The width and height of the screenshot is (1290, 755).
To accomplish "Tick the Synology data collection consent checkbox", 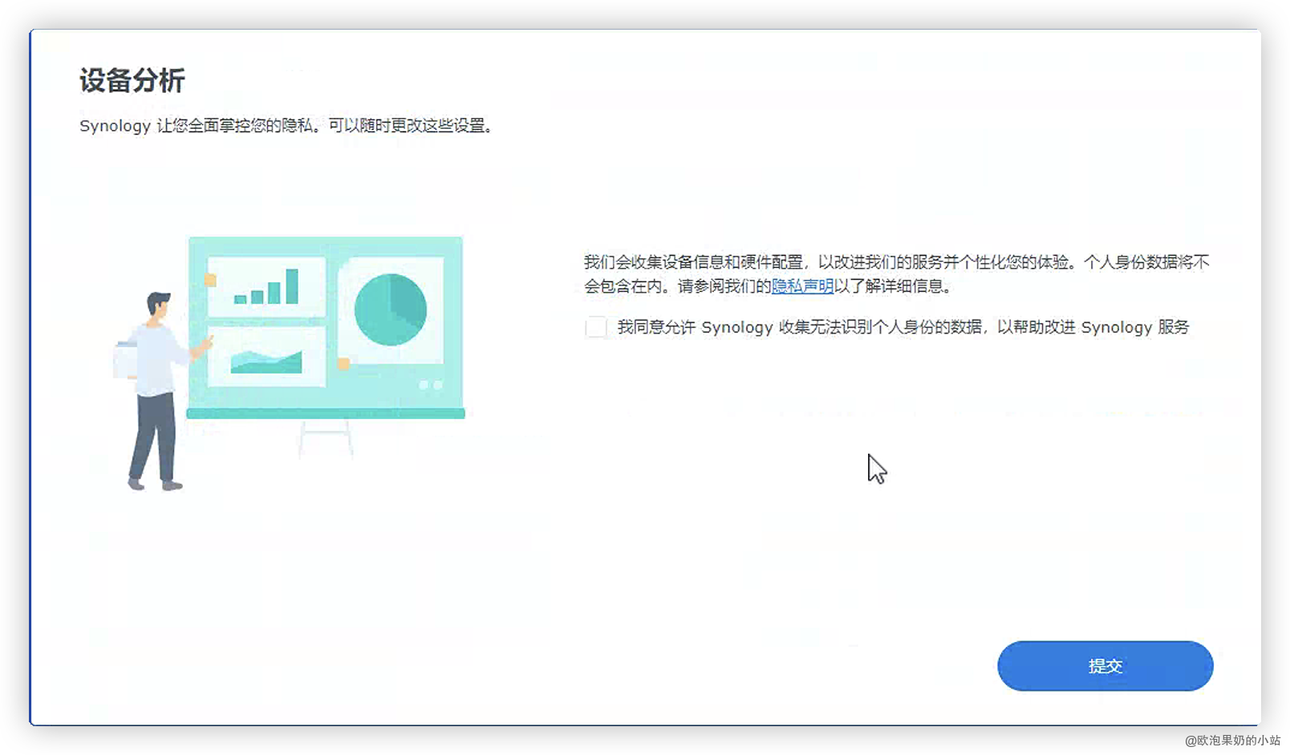I will point(596,327).
